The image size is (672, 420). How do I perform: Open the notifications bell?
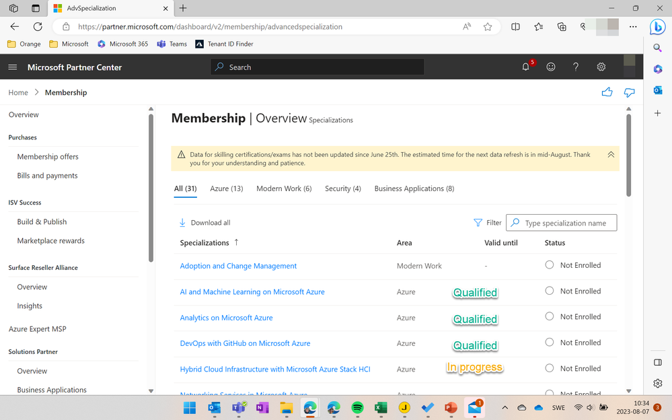[x=525, y=67]
